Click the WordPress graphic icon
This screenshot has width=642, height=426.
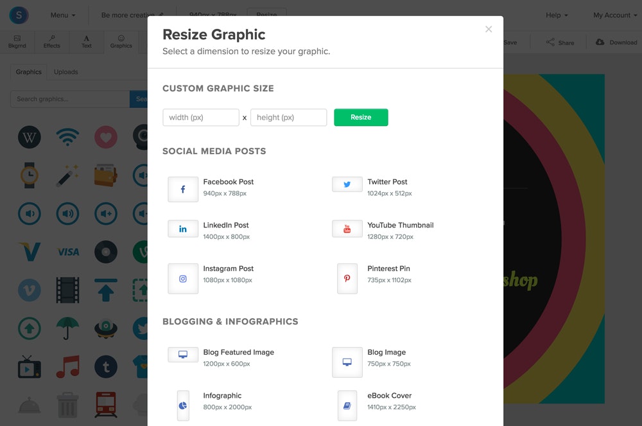tap(30, 138)
